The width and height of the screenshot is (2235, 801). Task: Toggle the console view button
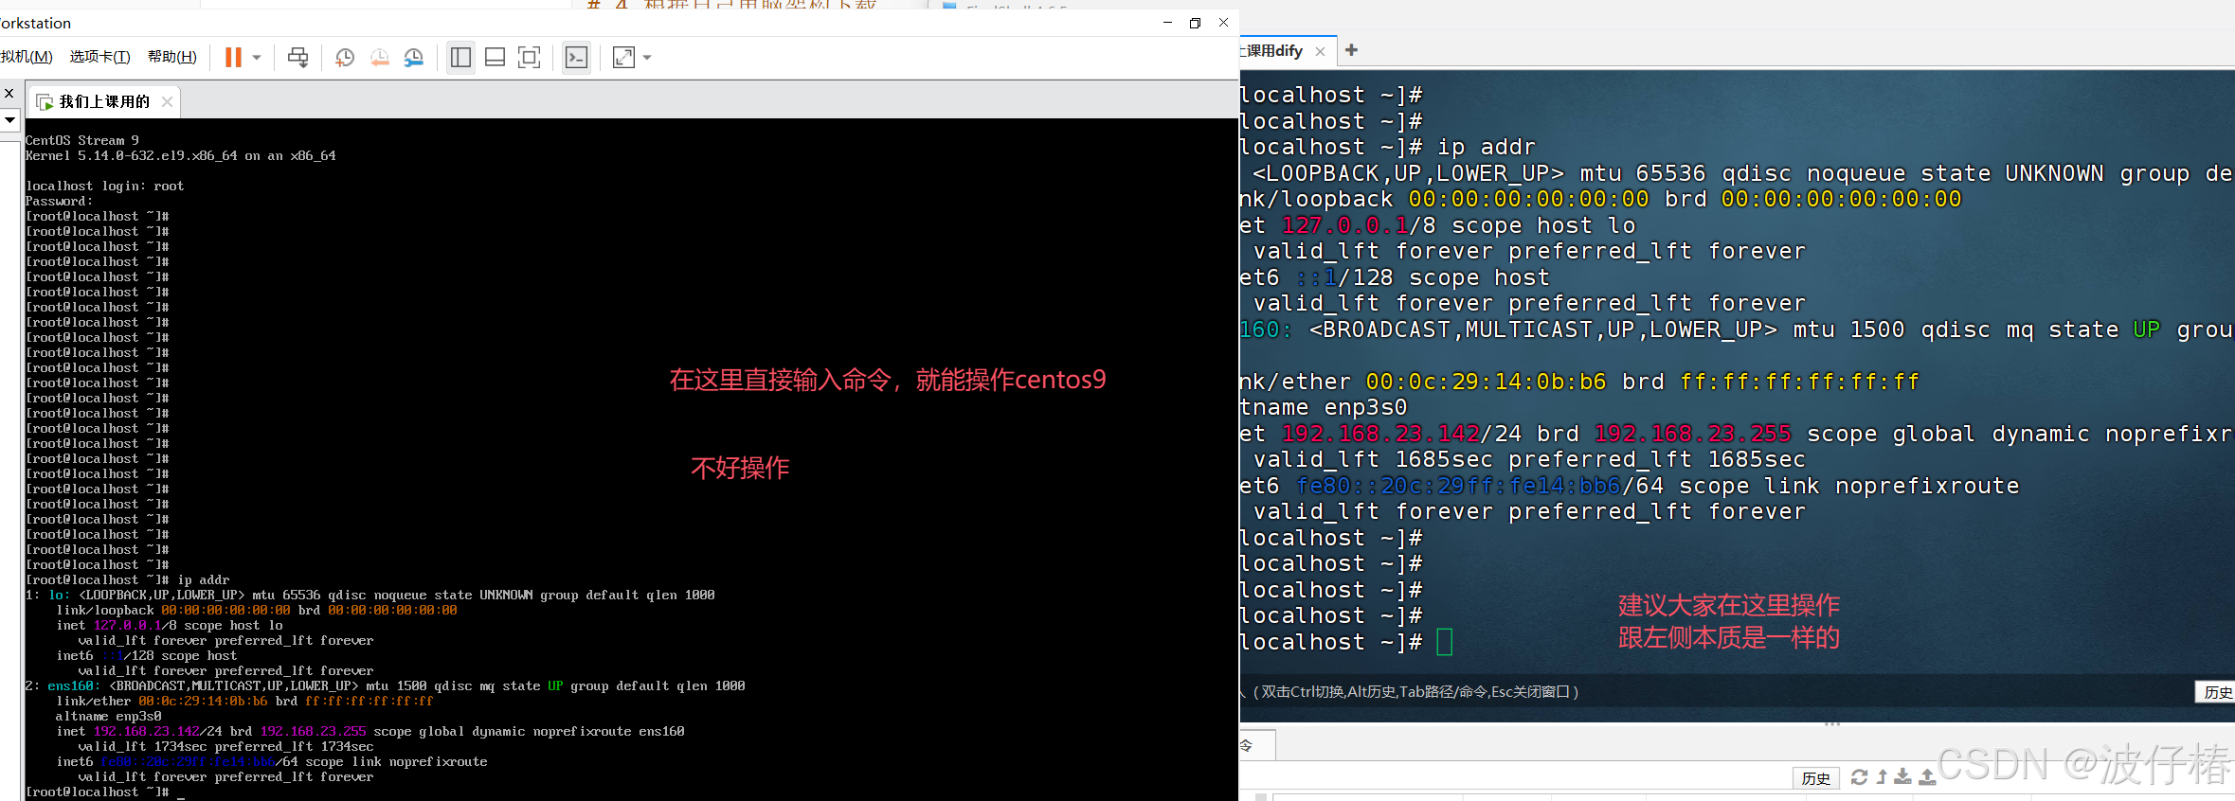pos(576,58)
